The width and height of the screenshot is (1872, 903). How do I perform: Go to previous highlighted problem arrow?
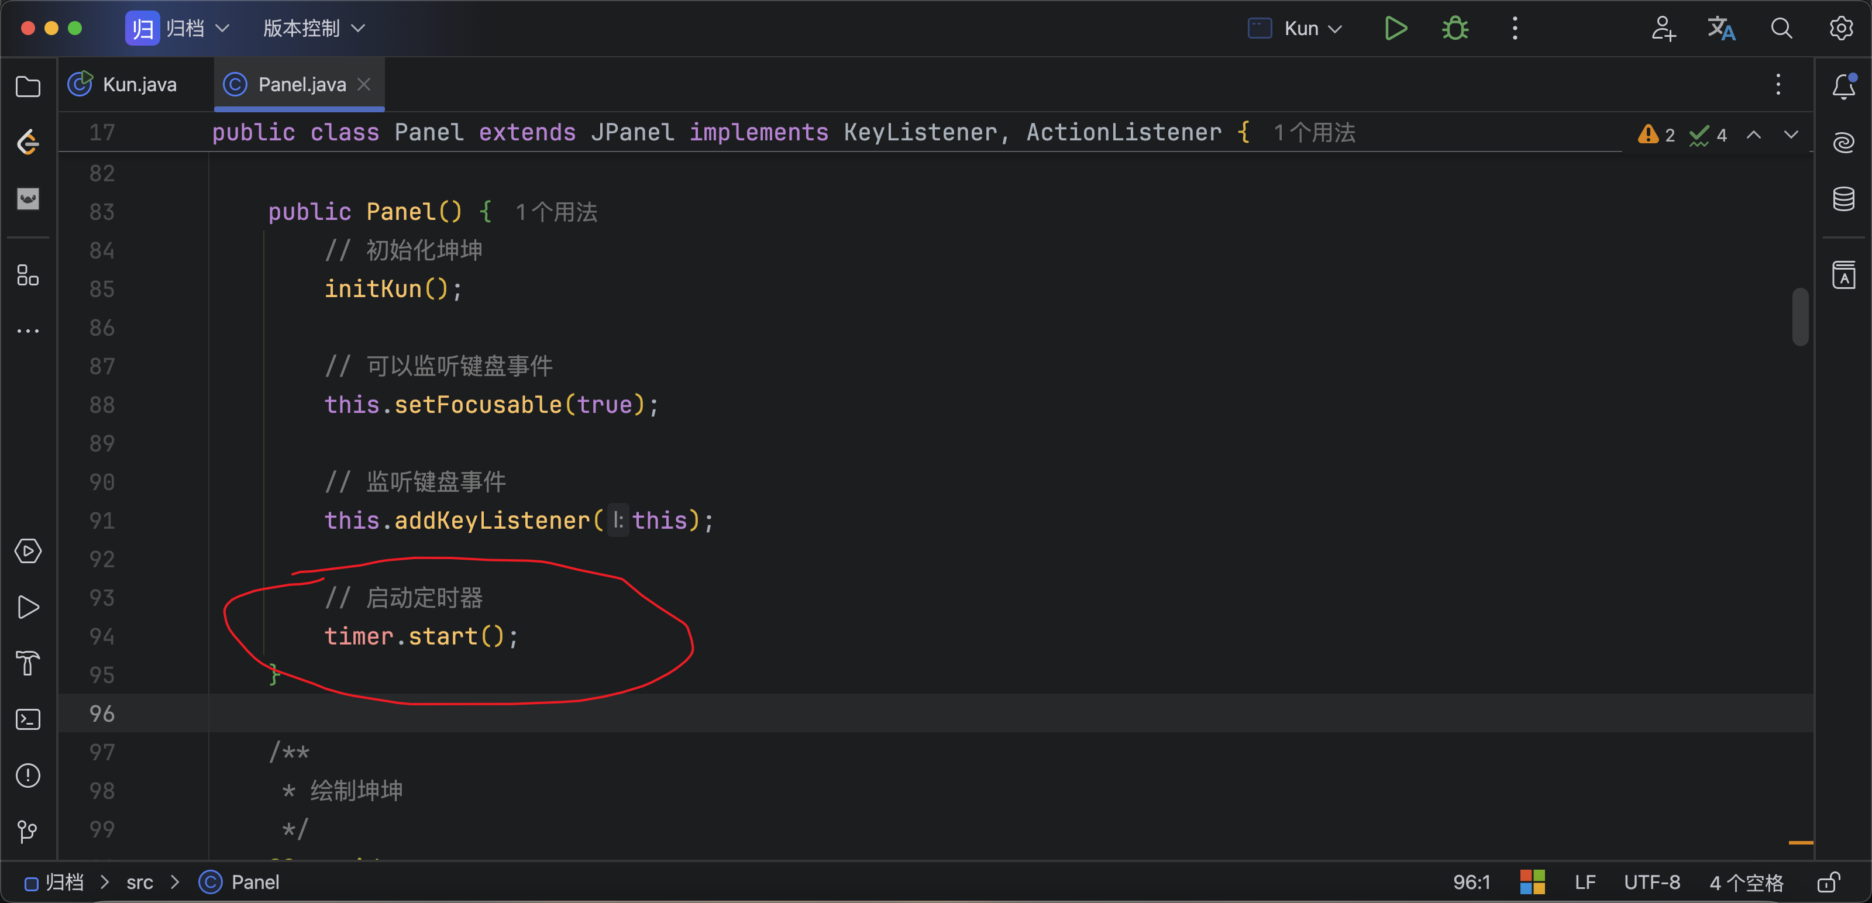[1754, 135]
